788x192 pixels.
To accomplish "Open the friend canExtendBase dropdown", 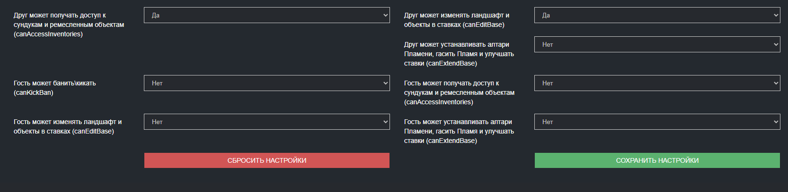I will click(657, 44).
